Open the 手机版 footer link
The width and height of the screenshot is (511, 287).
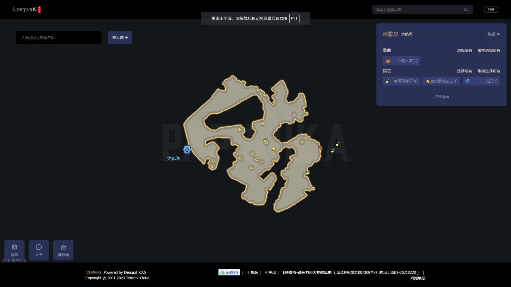(252, 272)
